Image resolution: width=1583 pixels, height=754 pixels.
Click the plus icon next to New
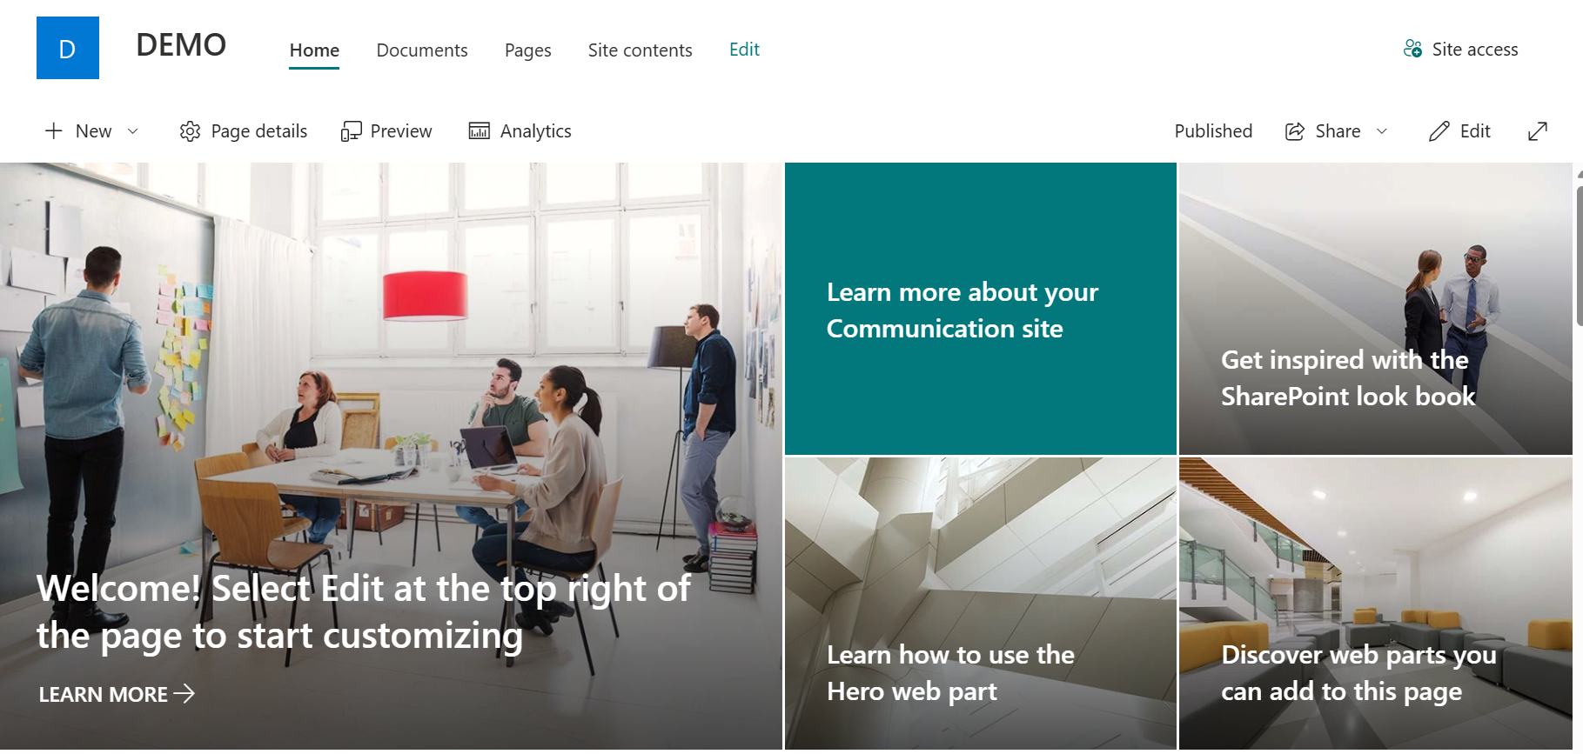(x=54, y=130)
